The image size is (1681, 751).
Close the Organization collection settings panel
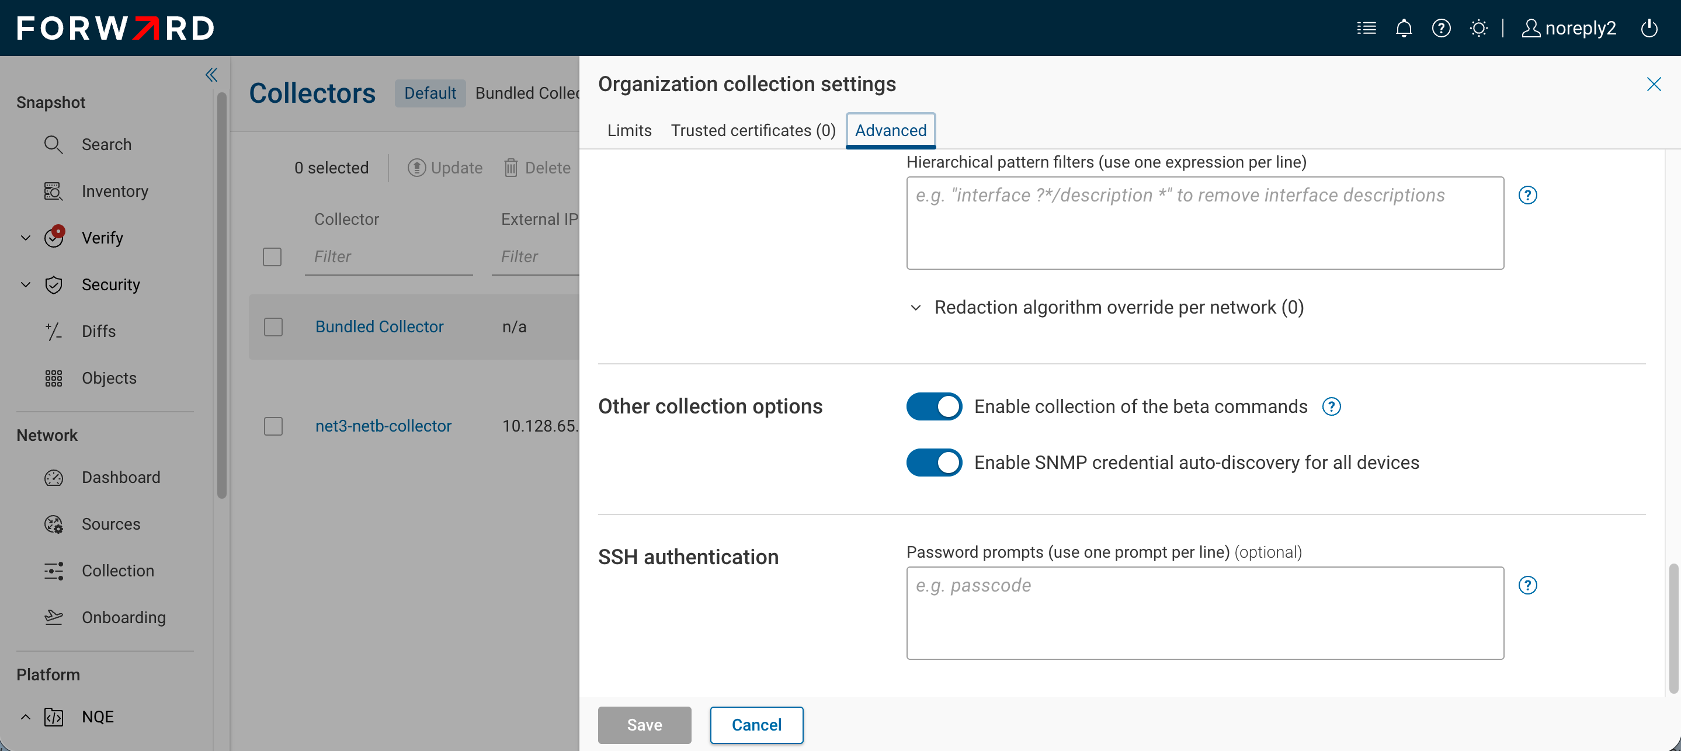1654,84
